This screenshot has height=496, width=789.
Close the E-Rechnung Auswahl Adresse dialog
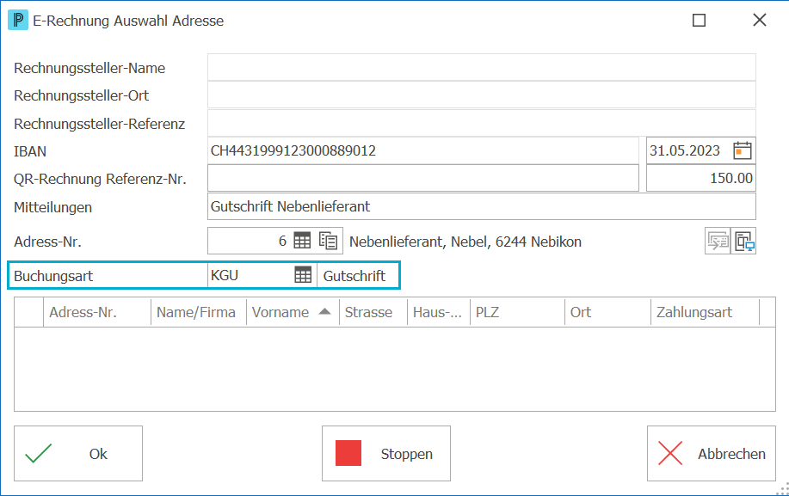tap(759, 20)
